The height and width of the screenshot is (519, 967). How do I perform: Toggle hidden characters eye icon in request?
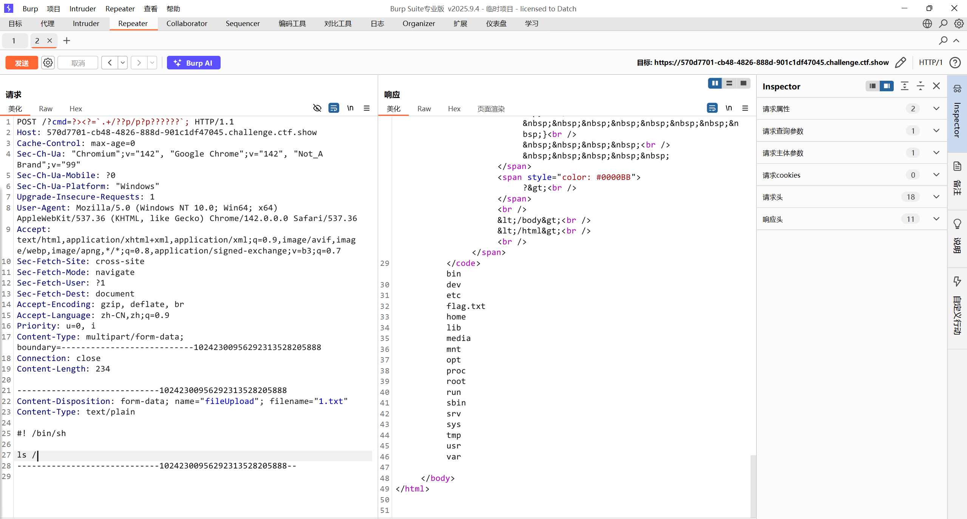(x=317, y=108)
